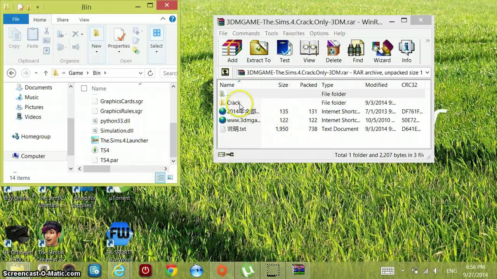Select Homegroup in the Explorer navigation pane
This screenshot has width=497, height=279.
coord(36,136)
